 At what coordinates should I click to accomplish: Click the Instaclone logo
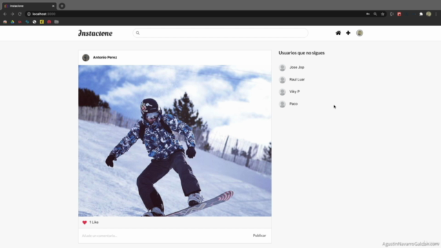coord(95,33)
